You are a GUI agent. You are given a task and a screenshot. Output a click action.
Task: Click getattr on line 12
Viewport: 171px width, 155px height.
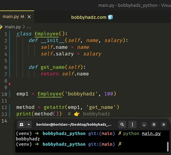pyautogui.click(x=54, y=107)
